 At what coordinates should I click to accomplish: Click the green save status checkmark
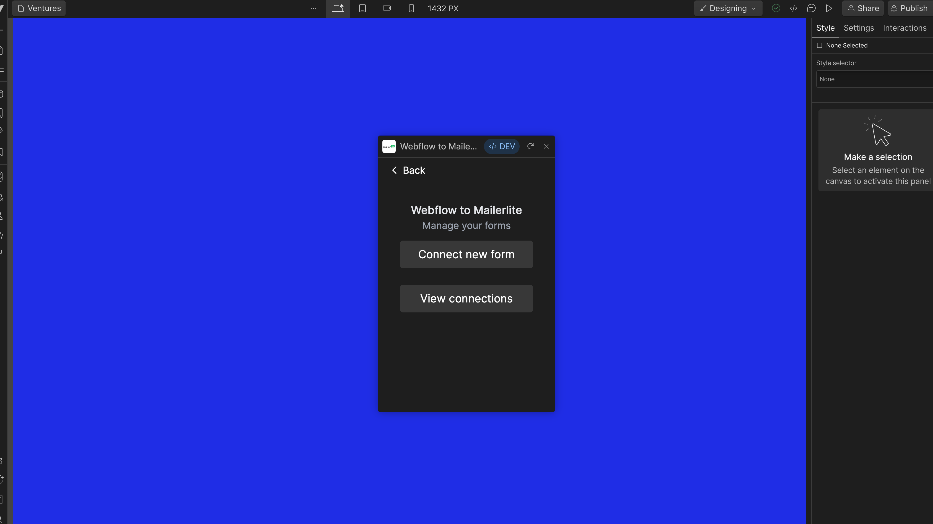click(776, 8)
